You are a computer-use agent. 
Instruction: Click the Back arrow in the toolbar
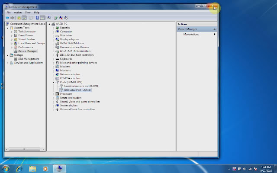[7, 18]
